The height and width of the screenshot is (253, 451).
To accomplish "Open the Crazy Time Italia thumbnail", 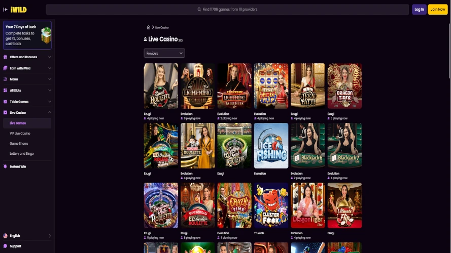I will point(234,205).
